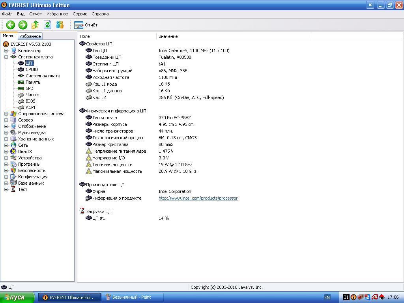Expand the Сервер tree node
Viewport: 404px width, 303px height.
coord(6,120)
